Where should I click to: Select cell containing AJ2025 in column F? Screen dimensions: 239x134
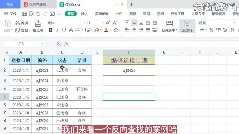click(129, 70)
